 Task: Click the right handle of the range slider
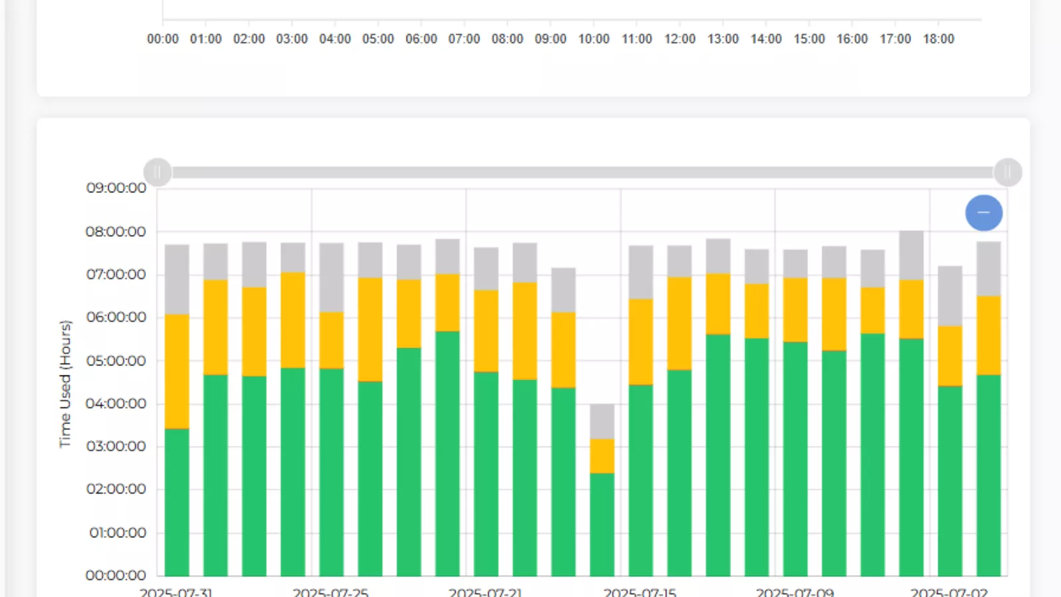click(x=1007, y=172)
